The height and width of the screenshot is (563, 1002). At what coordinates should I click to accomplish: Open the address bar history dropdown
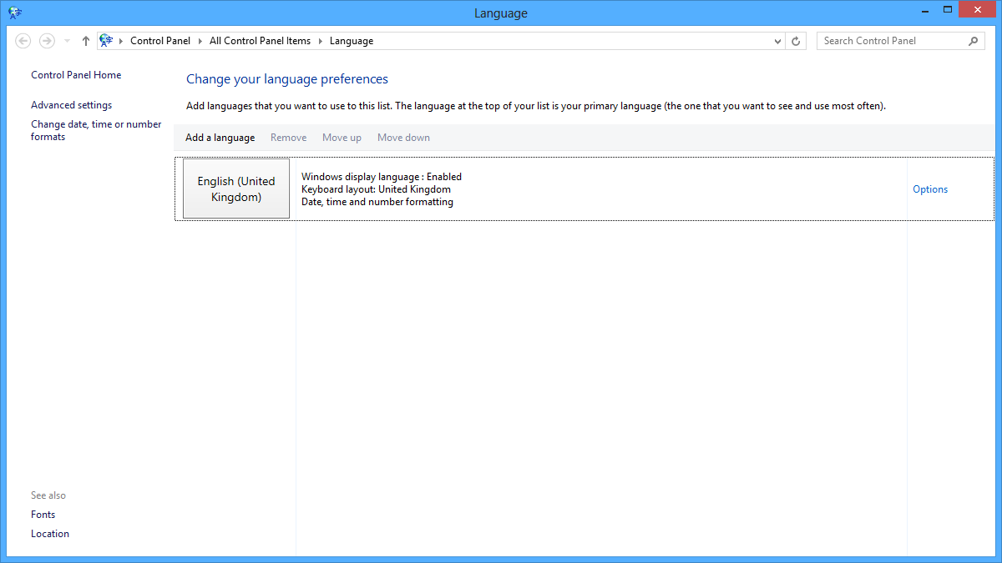click(777, 40)
